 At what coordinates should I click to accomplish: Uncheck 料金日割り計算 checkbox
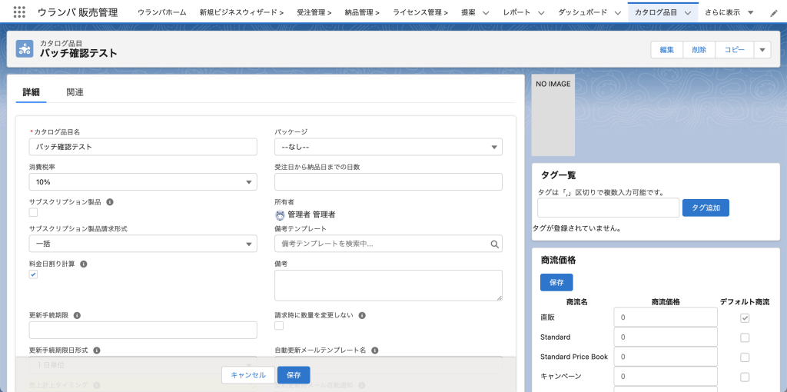(33, 274)
